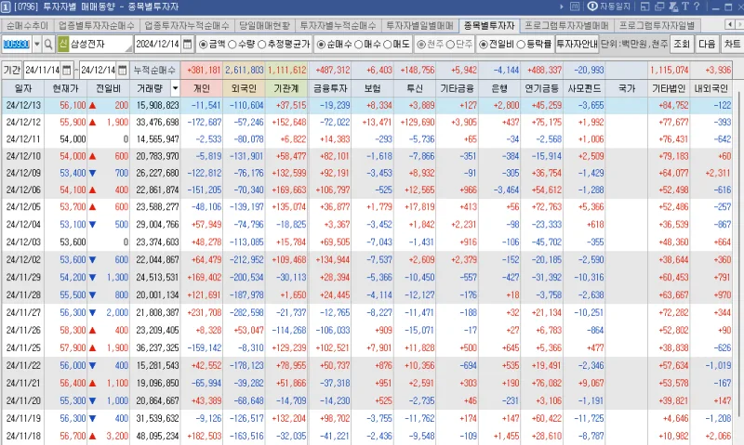Select the 금액 radio button

[x=204, y=45]
